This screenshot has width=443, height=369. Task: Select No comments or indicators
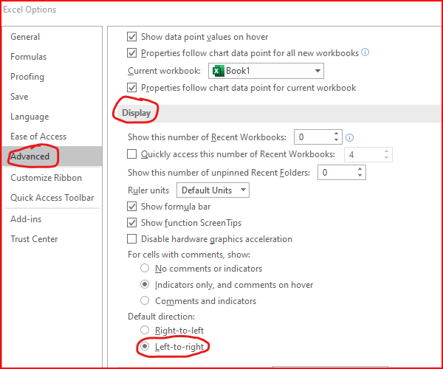[145, 268]
